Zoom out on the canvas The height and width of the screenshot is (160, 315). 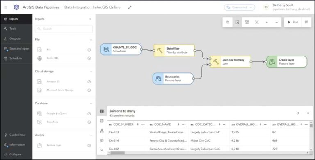point(276,22)
